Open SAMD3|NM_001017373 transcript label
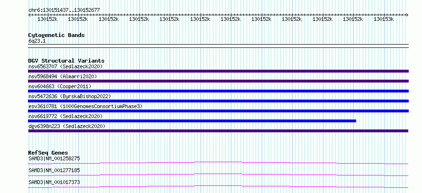Viewport: 422px width, 193px height. 54,182
